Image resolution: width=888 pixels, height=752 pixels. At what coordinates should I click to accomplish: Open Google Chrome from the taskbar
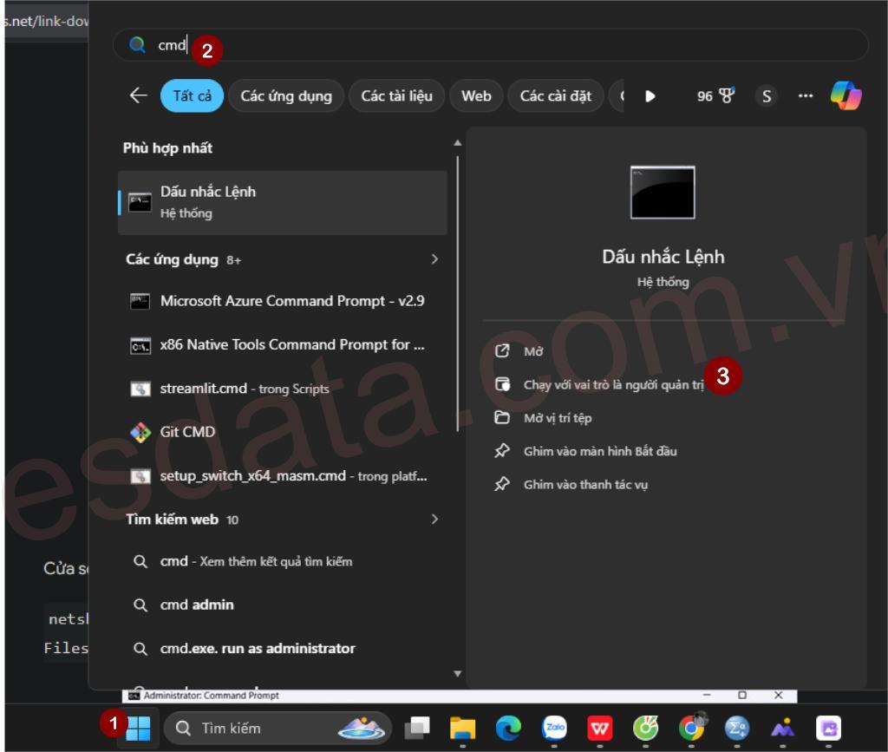691,729
